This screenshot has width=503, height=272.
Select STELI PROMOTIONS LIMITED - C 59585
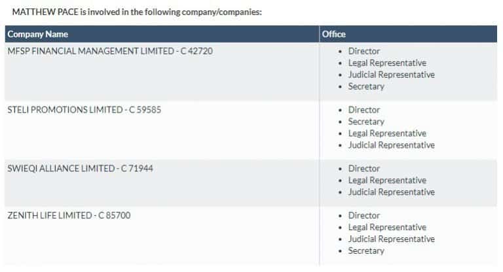tap(84, 110)
